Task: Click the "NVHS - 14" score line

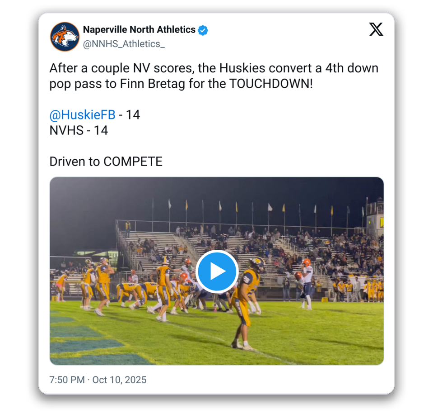Action: pos(79,130)
